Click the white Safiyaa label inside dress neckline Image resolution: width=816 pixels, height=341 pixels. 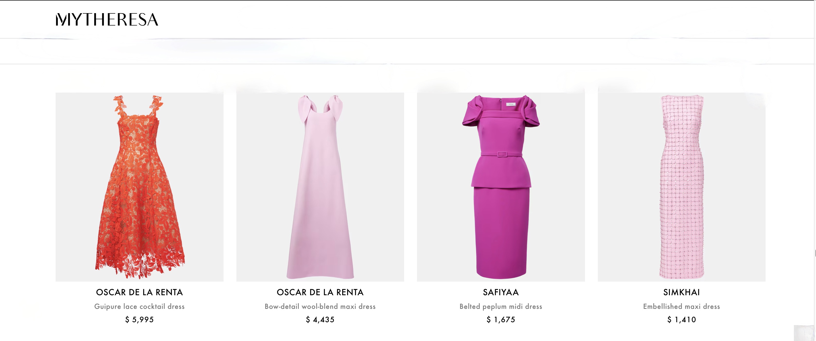[511, 104]
